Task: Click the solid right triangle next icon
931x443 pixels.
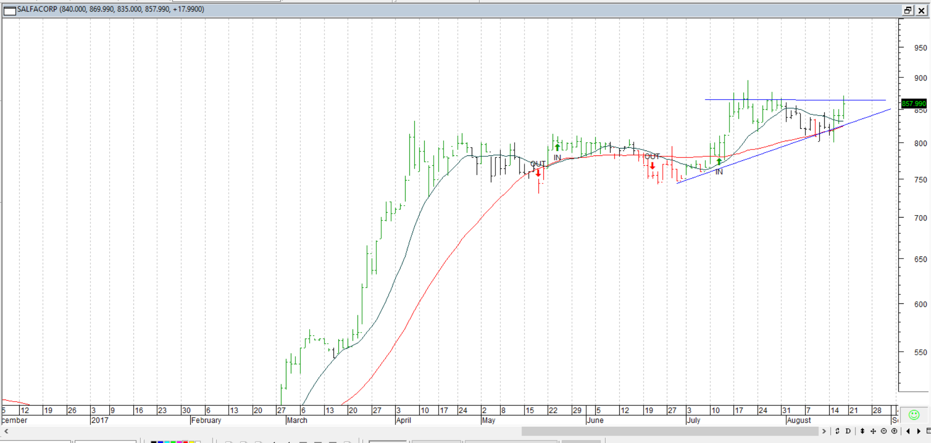Action: [919, 431]
